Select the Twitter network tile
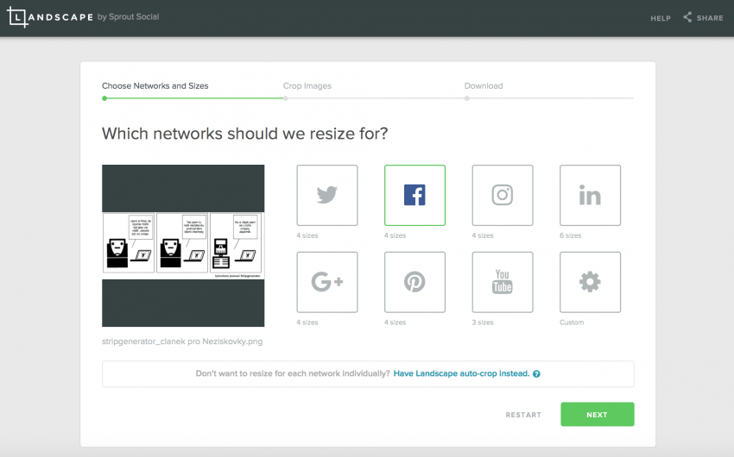Image resolution: width=734 pixels, height=457 pixels. coord(327,196)
